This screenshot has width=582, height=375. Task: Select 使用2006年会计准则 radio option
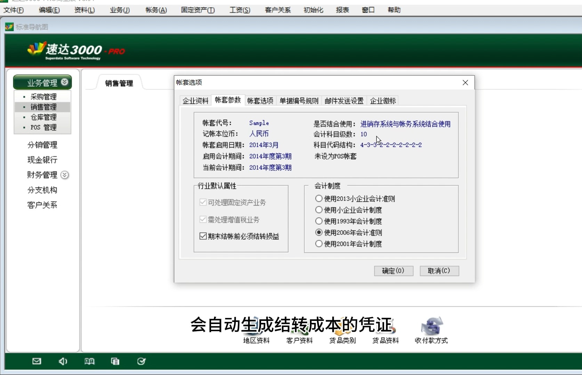[x=319, y=232]
